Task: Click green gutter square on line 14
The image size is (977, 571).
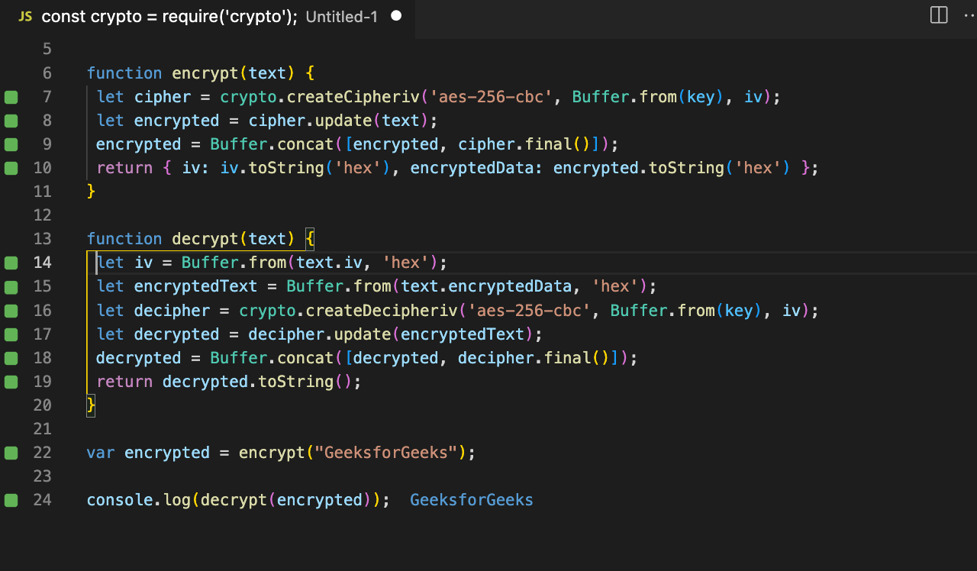Action: [x=11, y=263]
